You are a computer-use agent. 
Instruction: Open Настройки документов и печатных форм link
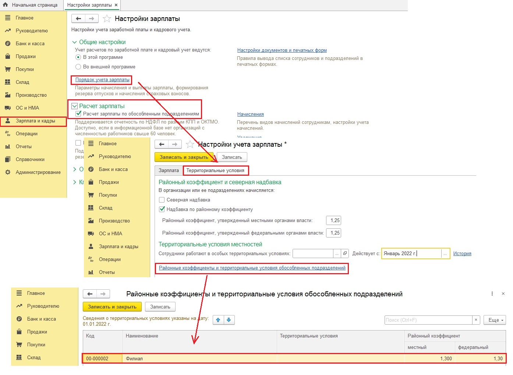[x=282, y=50]
